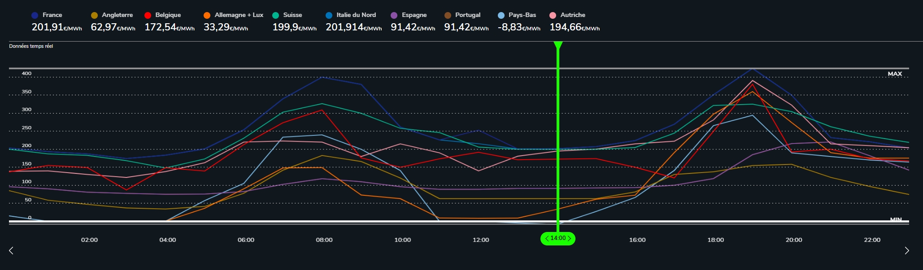Click the Italie du Nord blue dot

329,15
